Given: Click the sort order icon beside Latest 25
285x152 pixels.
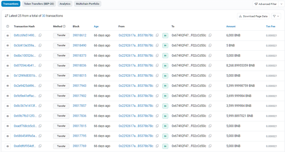Looking at the screenshot, I should click(x=6, y=16).
